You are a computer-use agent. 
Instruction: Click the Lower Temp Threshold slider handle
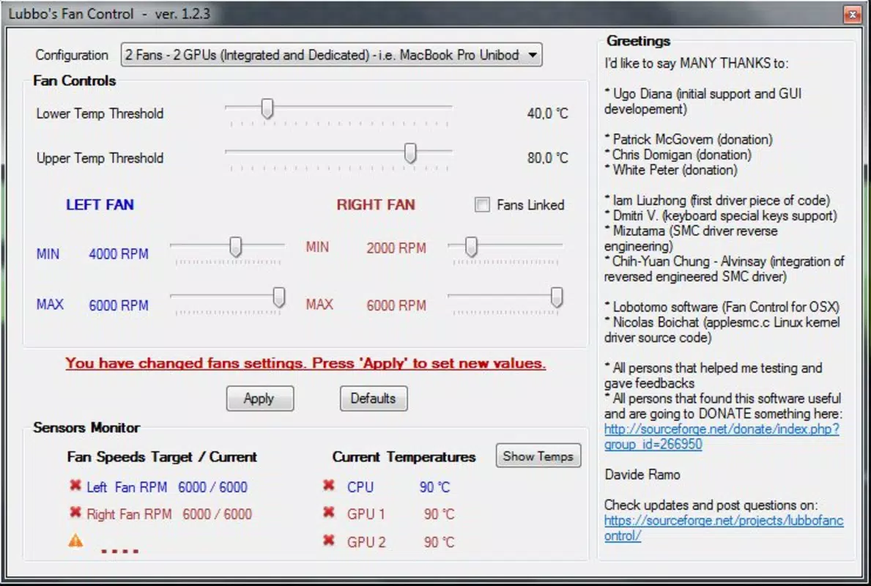click(267, 109)
